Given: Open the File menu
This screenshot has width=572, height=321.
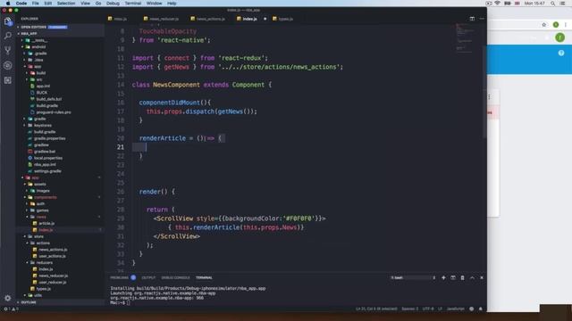Looking at the screenshot, I should point(35,4).
